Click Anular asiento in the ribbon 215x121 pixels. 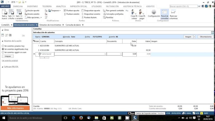pyautogui.click(x=32, y=14)
